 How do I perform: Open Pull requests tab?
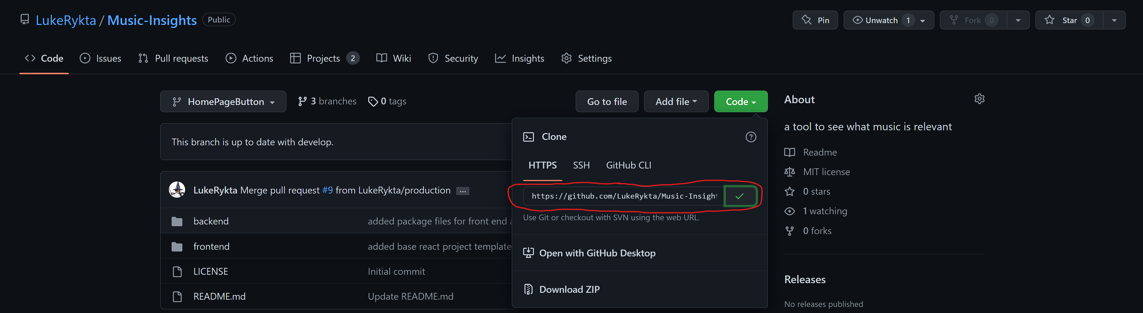[173, 58]
